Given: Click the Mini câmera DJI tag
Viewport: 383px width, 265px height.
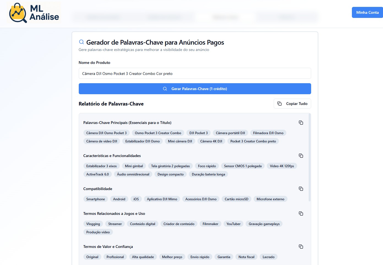Looking at the screenshot, I should click(x=180, y=141).
